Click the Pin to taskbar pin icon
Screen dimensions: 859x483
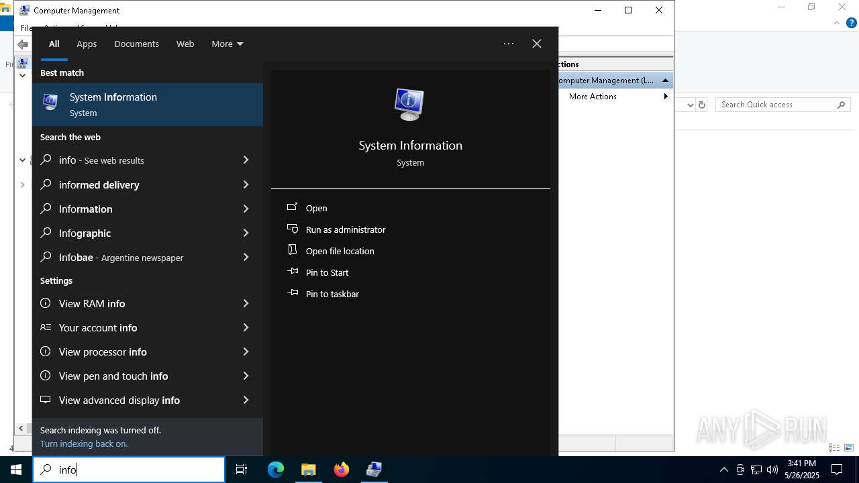pos(293,293)
